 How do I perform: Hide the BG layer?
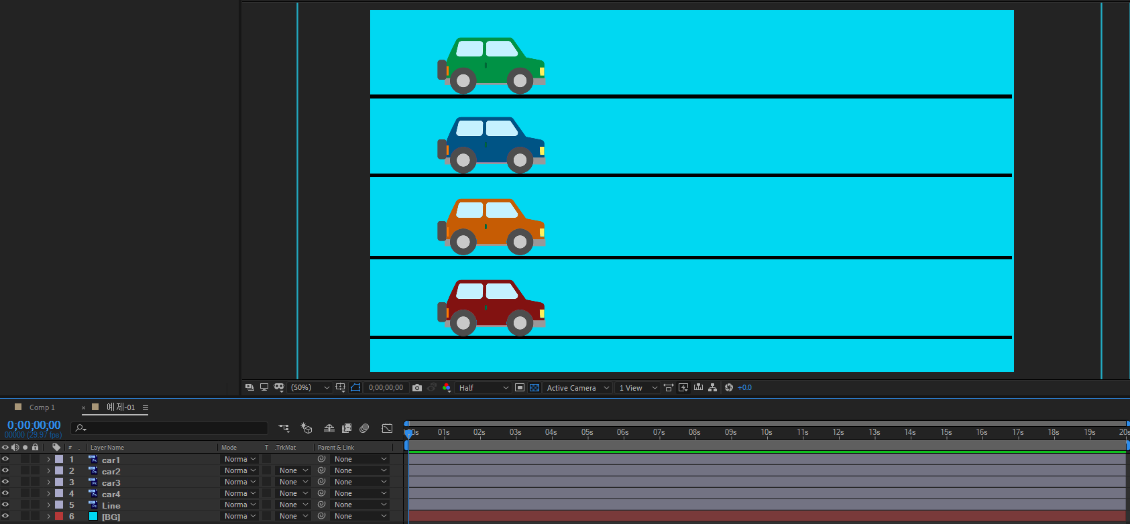5,516
